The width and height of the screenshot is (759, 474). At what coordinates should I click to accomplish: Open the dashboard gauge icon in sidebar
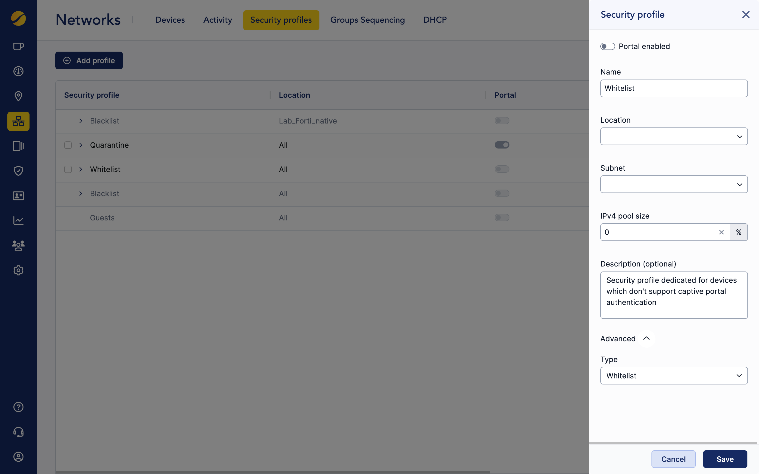click(x=18, y=71)
